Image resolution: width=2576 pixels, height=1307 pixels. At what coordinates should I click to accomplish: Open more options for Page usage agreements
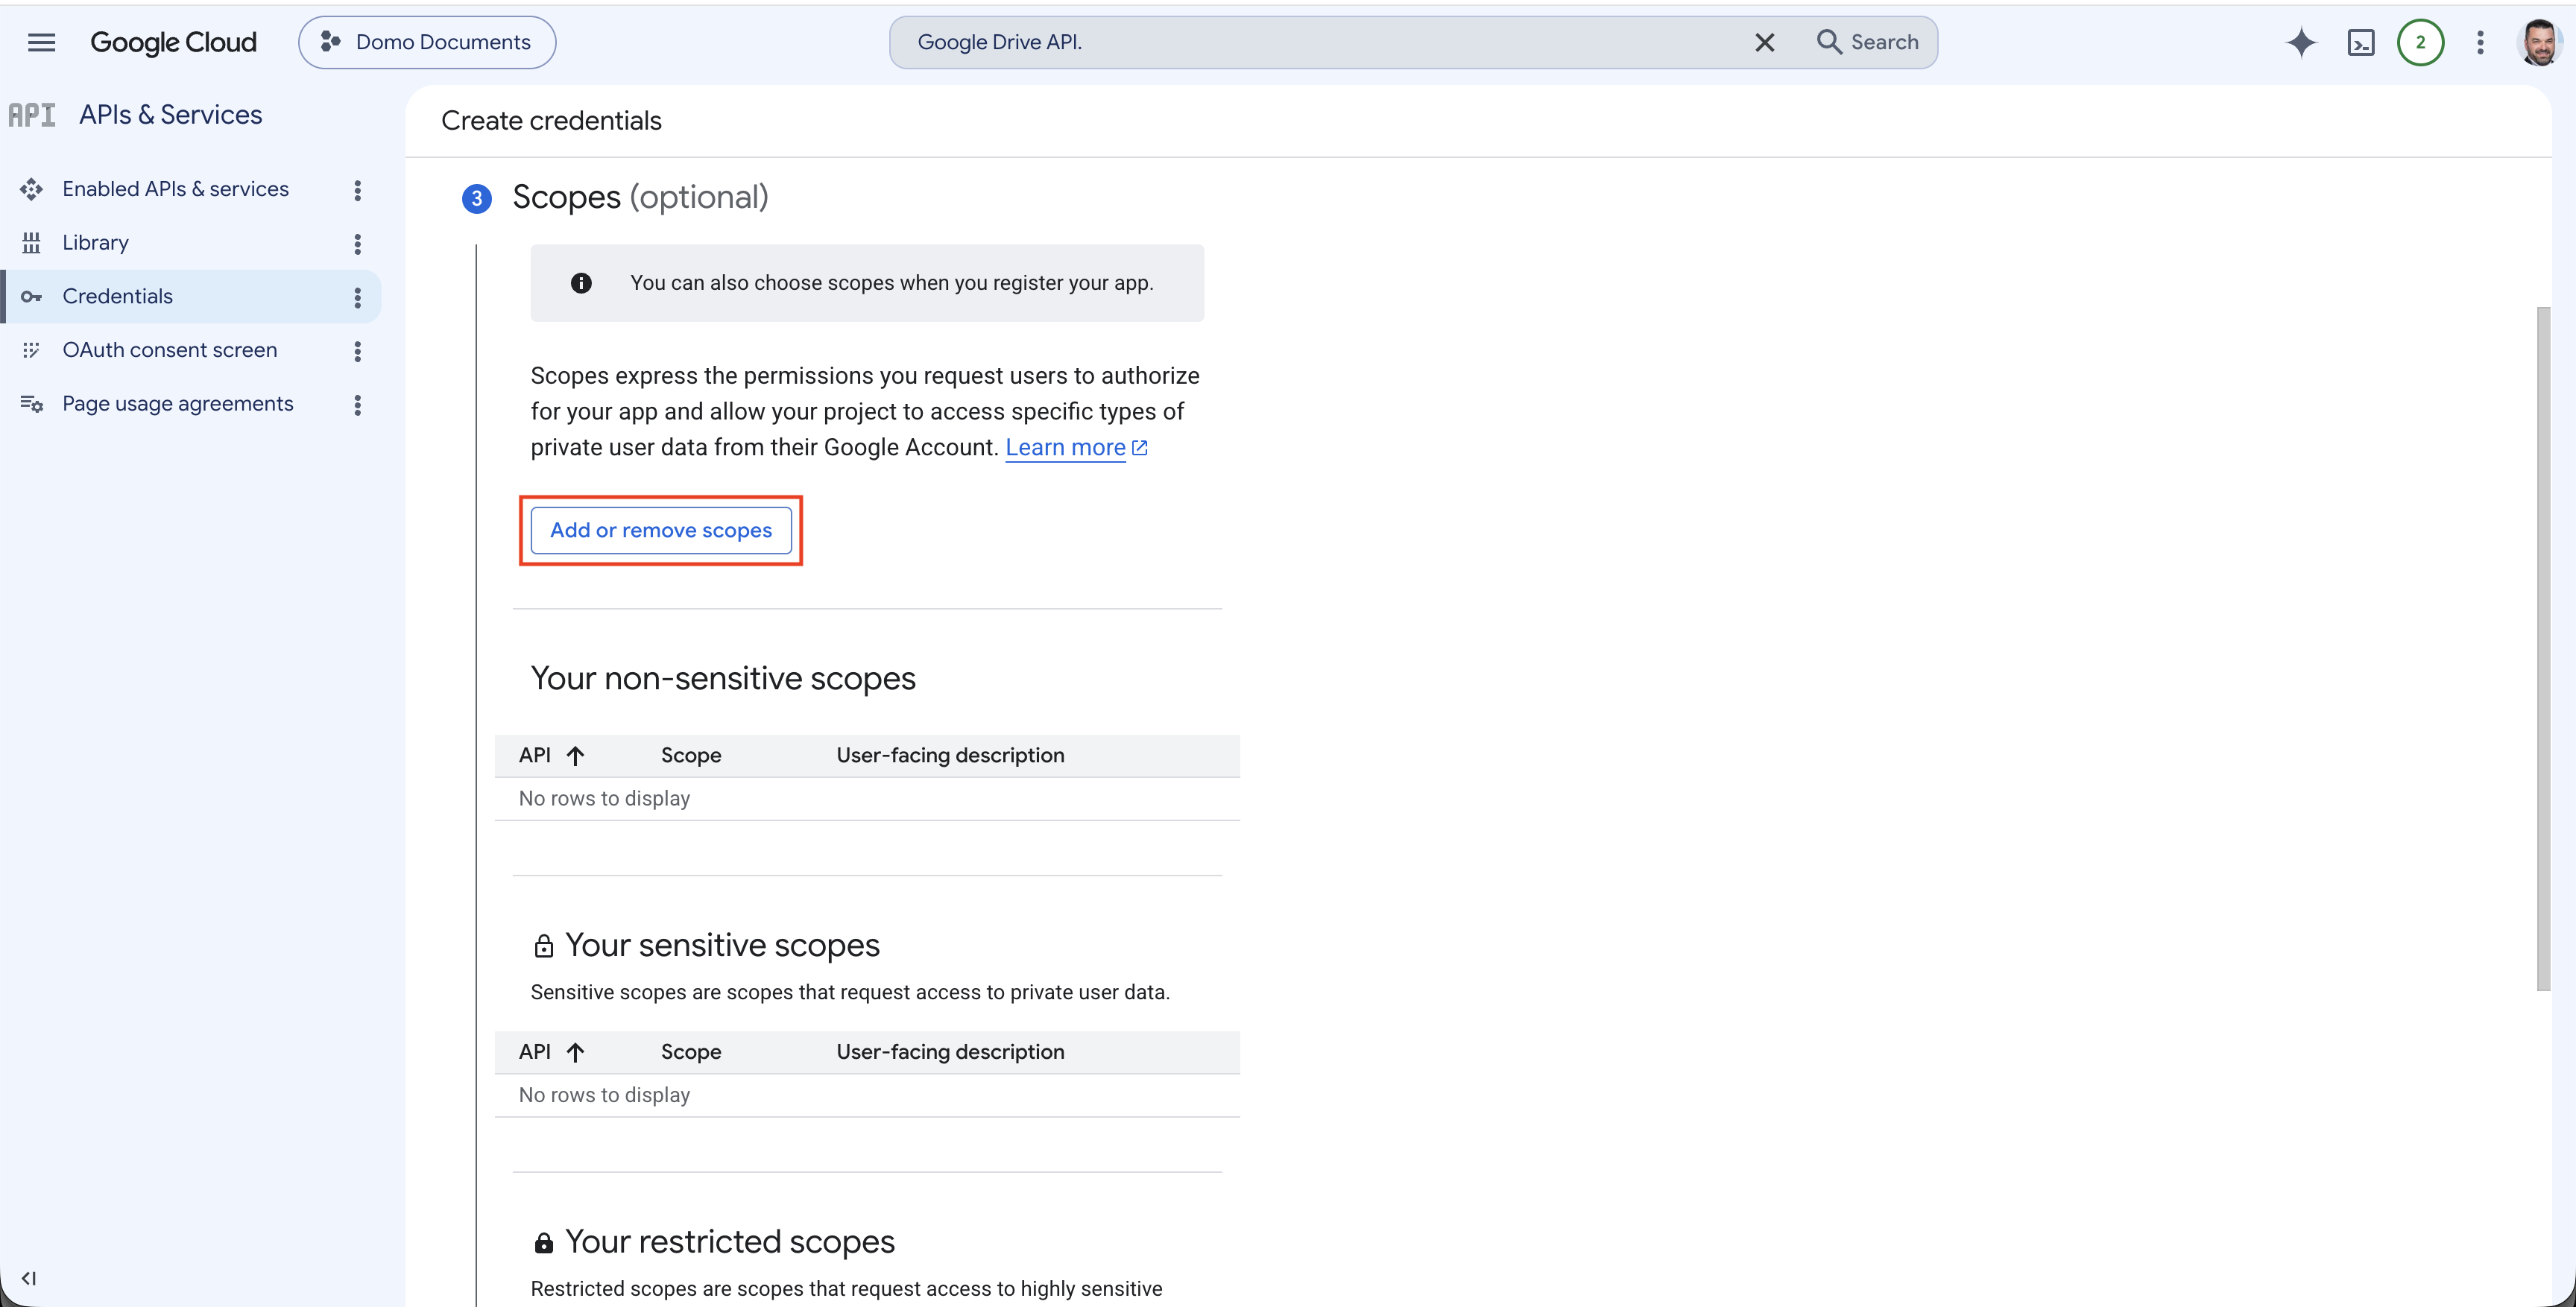[357, 405]
